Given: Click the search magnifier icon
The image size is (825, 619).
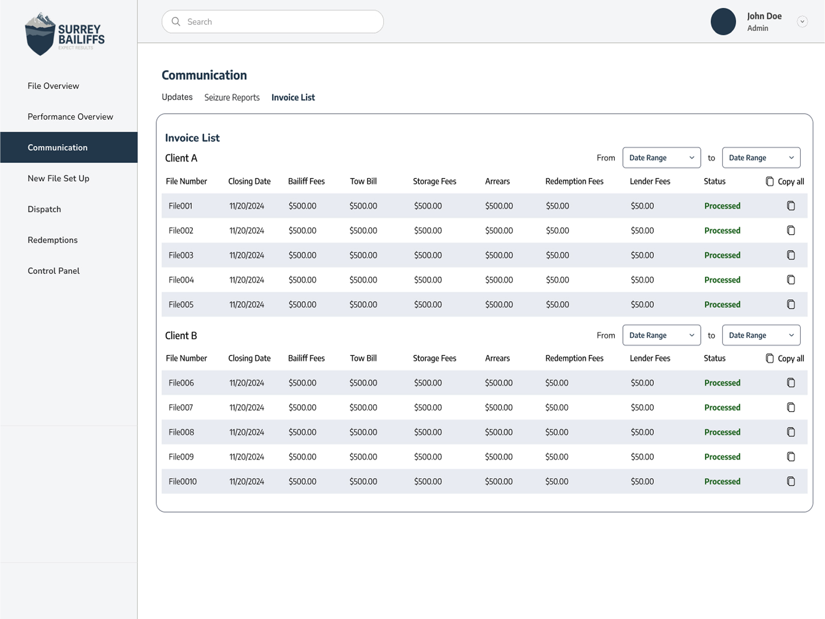Looking at the screenshot, I should pos(176,21).
